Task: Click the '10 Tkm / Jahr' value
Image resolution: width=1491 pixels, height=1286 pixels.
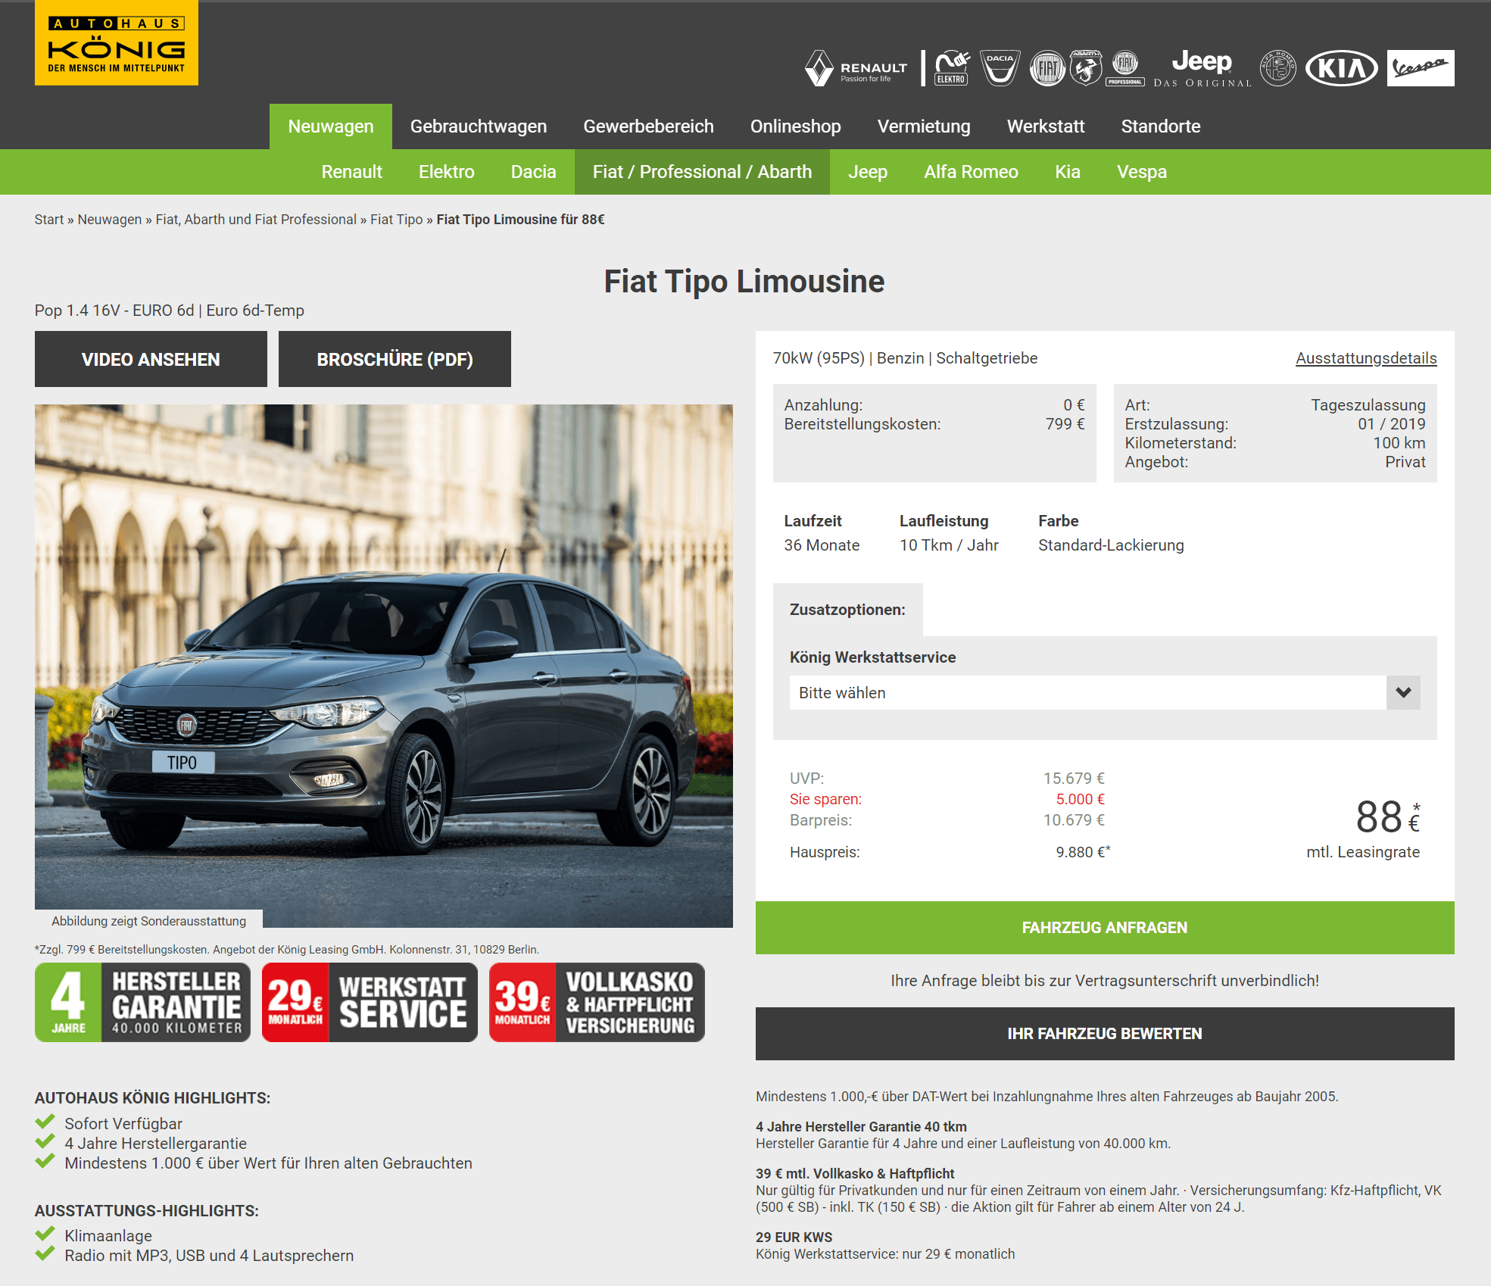Action: pyautogui.click(x=949, y=545)
